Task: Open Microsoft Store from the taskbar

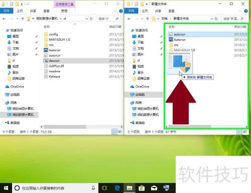Action: click(x=142, y=188)
